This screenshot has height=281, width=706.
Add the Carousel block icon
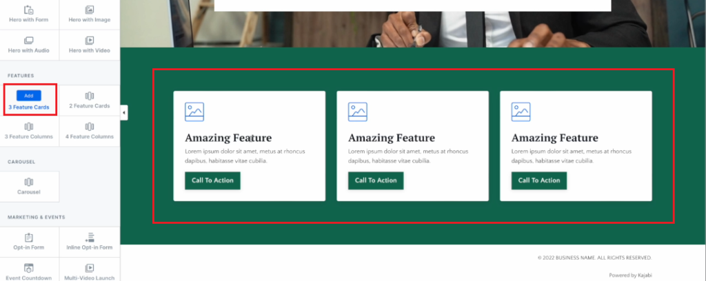pos(29,182)
